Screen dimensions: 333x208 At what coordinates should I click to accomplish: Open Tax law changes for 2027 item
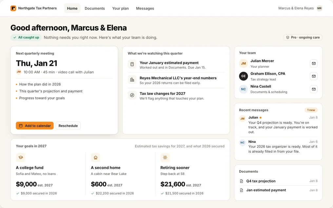pos(176,96)
